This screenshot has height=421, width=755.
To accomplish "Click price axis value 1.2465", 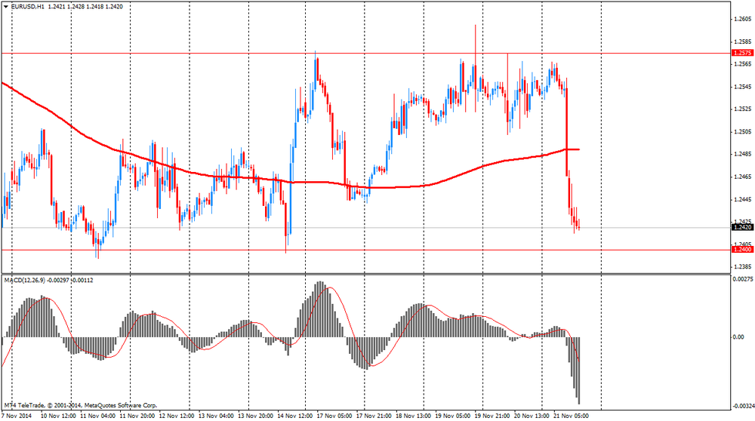I will [742, 177].
